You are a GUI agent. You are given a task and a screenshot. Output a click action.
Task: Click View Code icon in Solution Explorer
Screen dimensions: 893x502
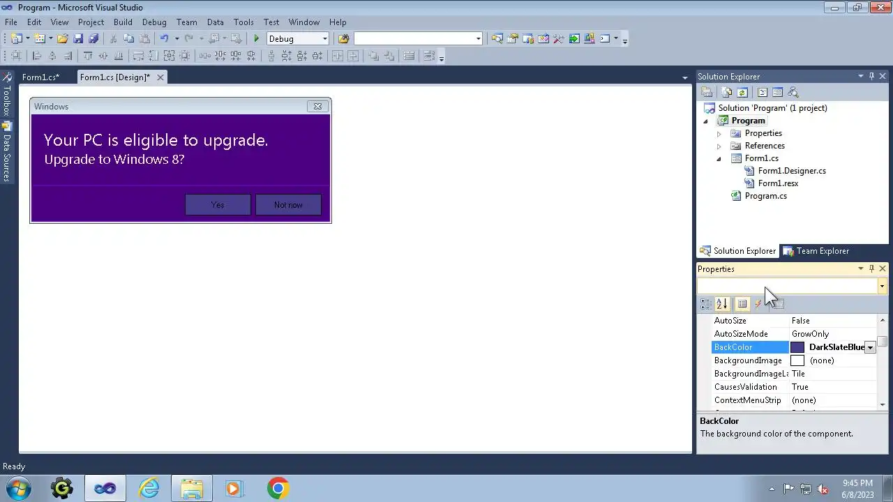pos(763,92)
